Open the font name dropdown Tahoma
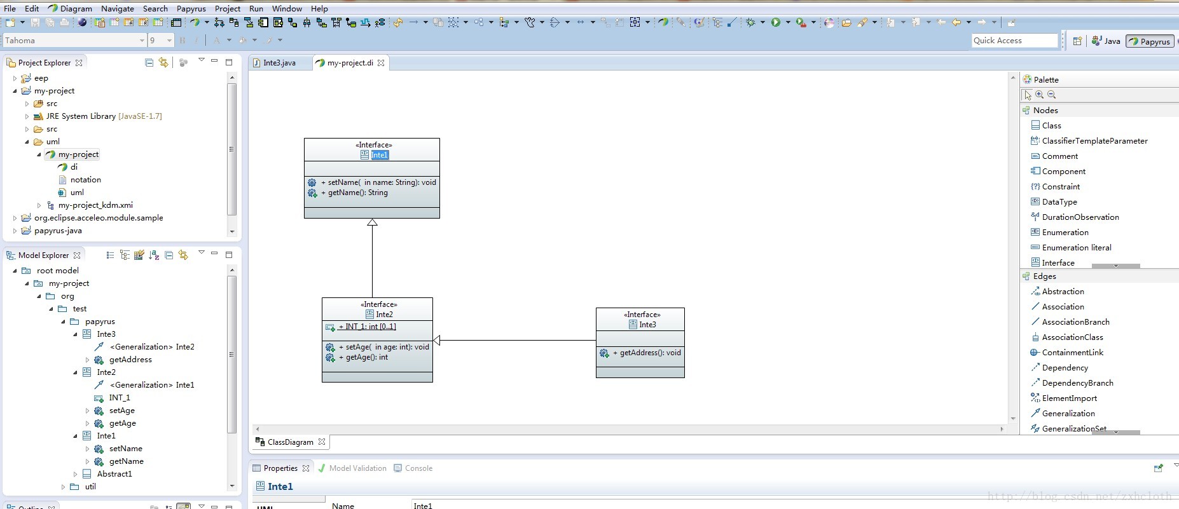 (x=142, y=41)
